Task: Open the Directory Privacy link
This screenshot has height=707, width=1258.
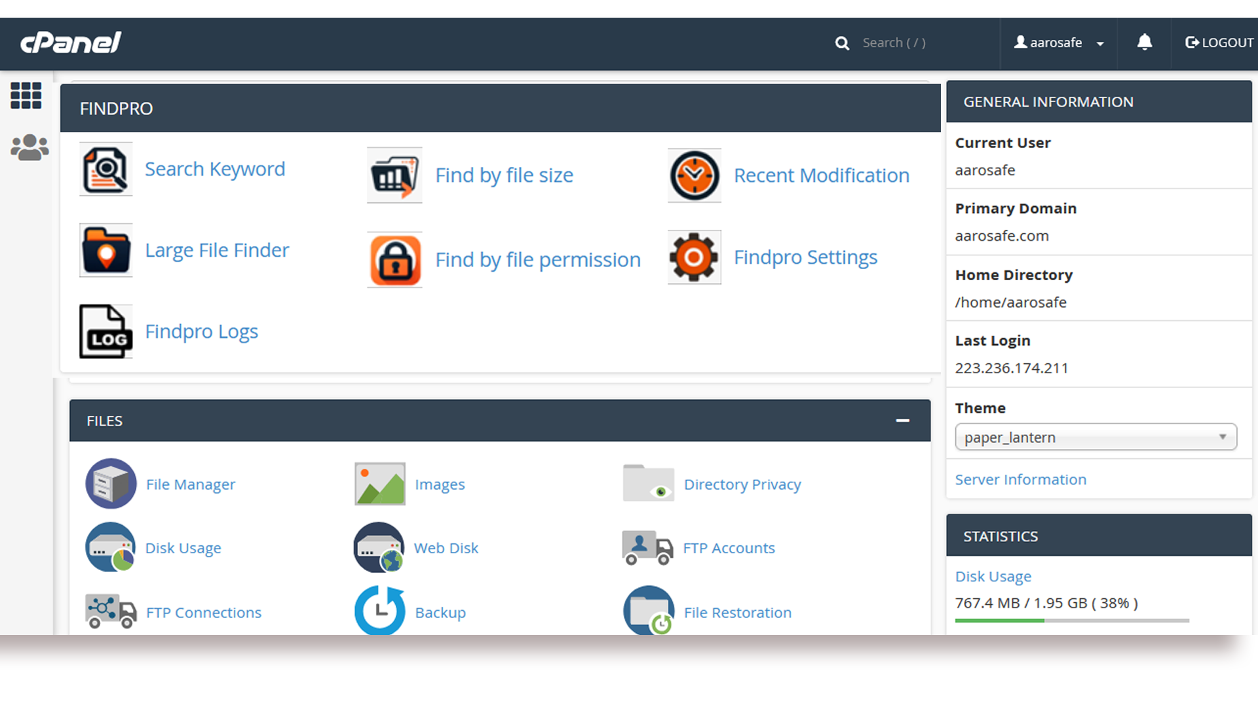Action: click(x=742, y=484)
